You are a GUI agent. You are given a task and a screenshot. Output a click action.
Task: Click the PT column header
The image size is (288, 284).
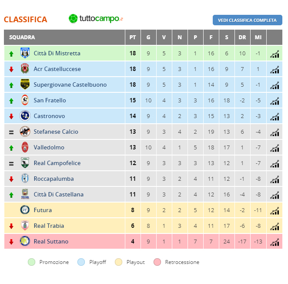tap(133, 37)
